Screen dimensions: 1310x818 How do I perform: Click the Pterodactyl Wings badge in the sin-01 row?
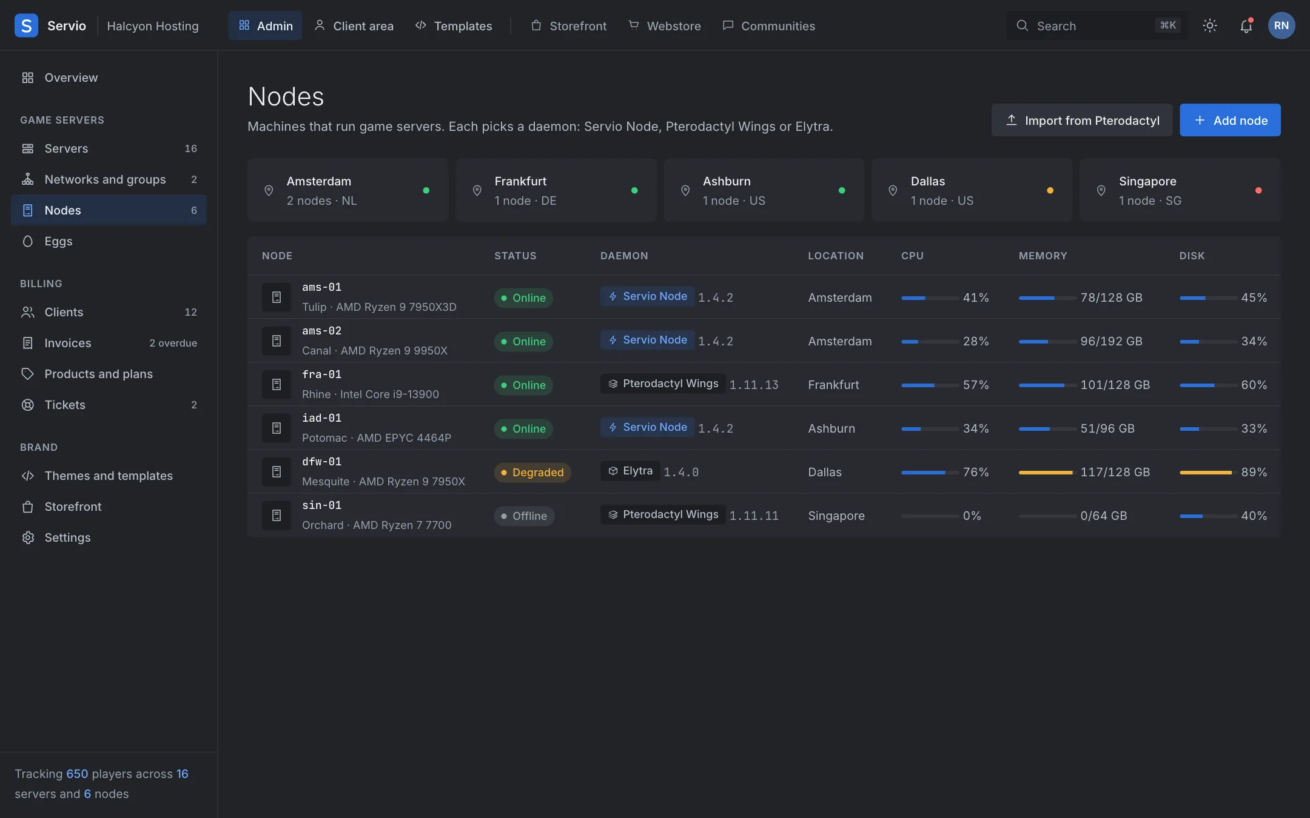click(x=663, y=514)
